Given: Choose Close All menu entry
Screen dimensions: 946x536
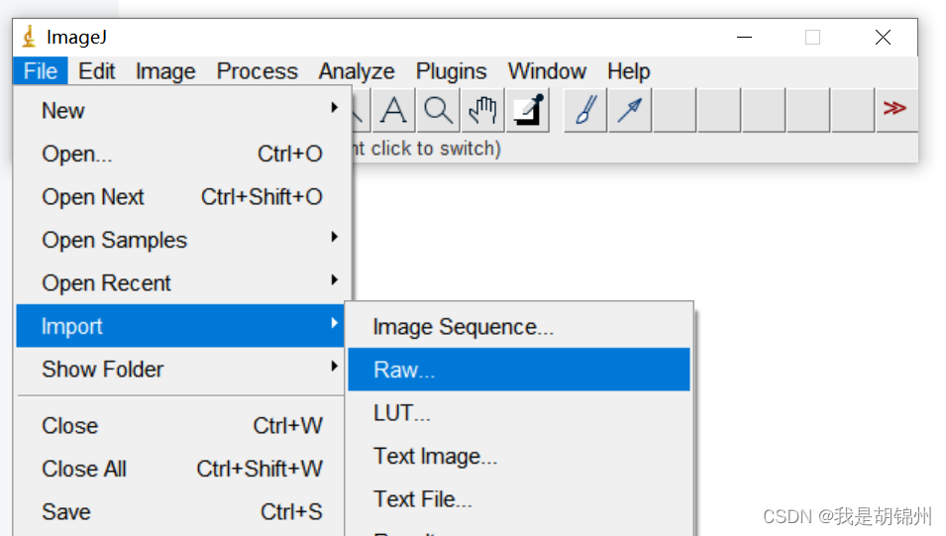Looking at the screenshot, I should (x=180, y=469).
